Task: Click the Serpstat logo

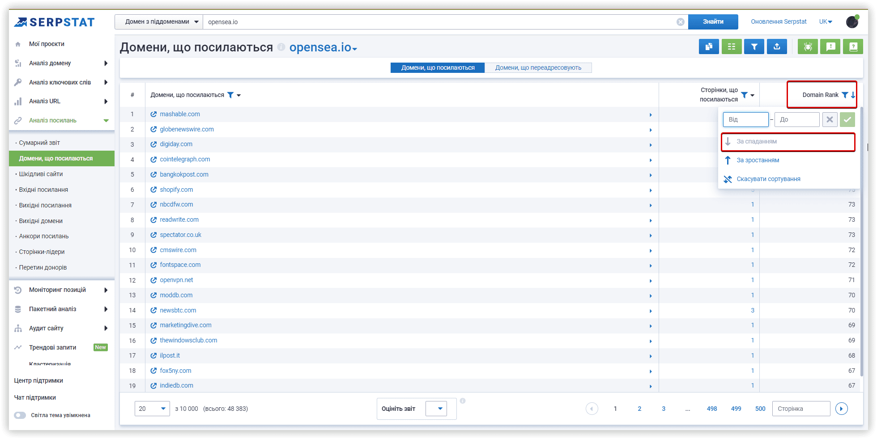Action: (x=54, y=22)
